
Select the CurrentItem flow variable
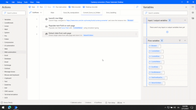pos(155,51)
